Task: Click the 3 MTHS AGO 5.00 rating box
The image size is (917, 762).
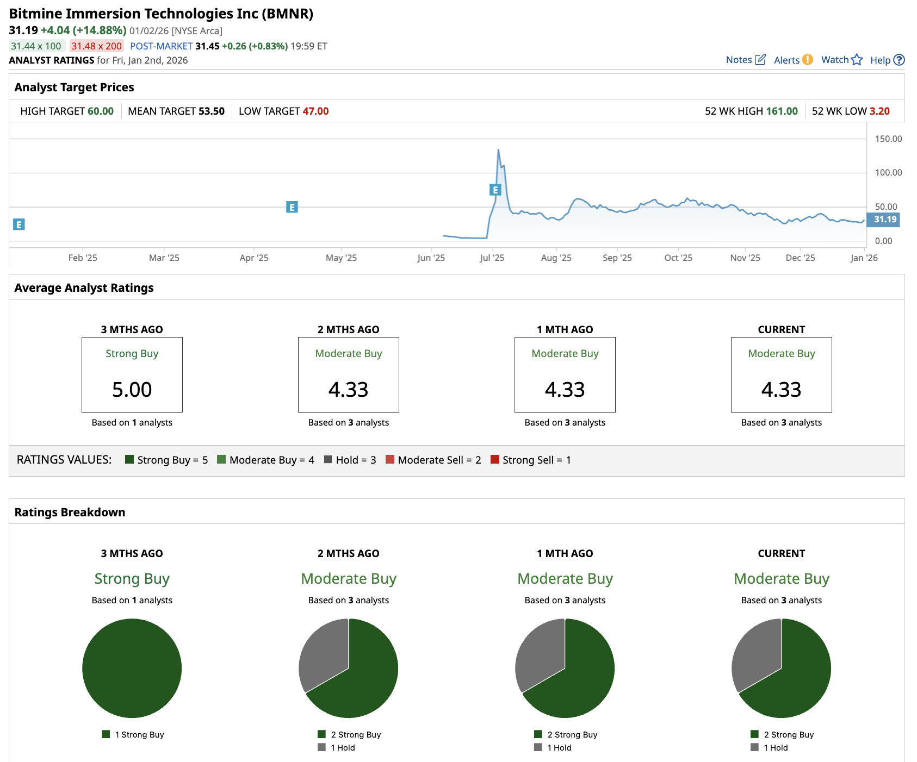Action: pyautogui.click(x=132, y=375)
